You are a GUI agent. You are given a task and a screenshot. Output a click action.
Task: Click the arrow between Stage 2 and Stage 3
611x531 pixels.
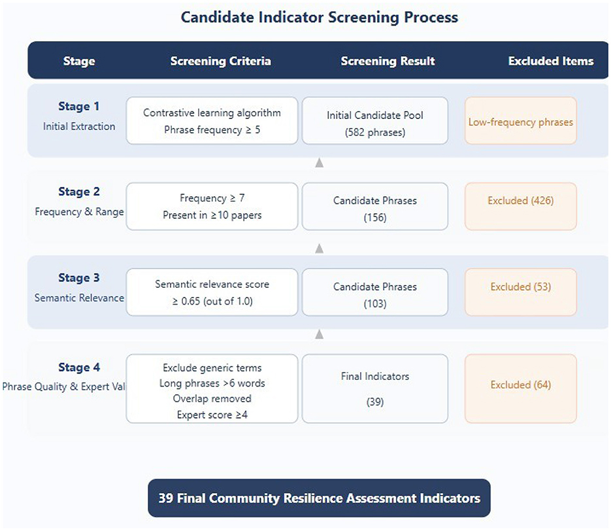click(319, 248)
